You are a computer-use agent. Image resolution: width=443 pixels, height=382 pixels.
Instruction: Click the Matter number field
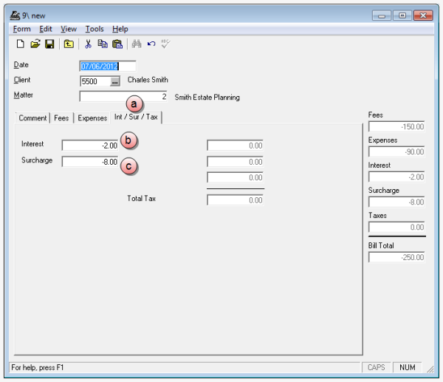123,97
